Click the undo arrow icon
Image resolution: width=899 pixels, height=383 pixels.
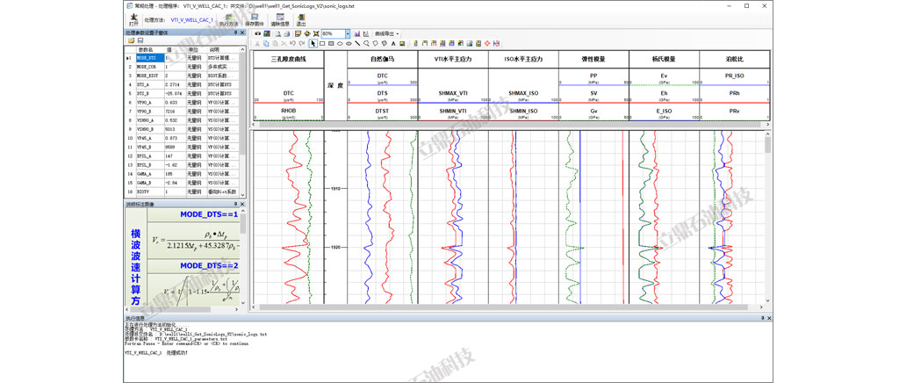tap(293, 44)
